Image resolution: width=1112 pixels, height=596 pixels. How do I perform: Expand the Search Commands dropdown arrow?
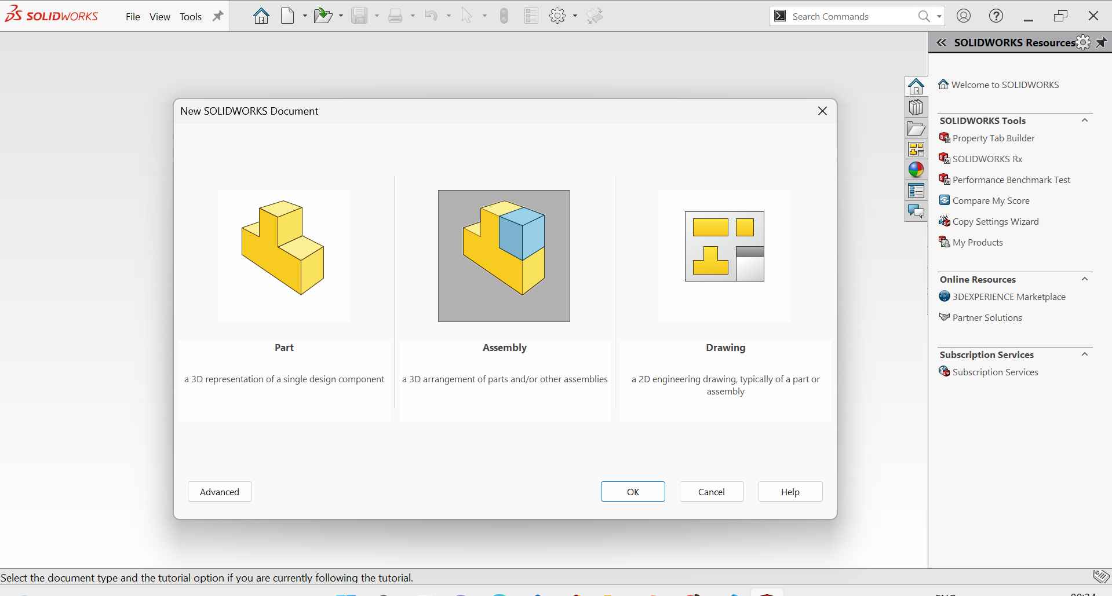tap(939, 16)
